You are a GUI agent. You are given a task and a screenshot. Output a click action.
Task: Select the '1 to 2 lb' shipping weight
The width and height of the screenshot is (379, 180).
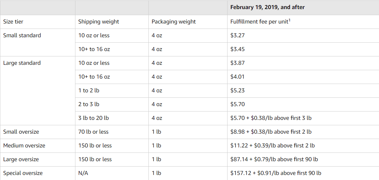point(89,90)
